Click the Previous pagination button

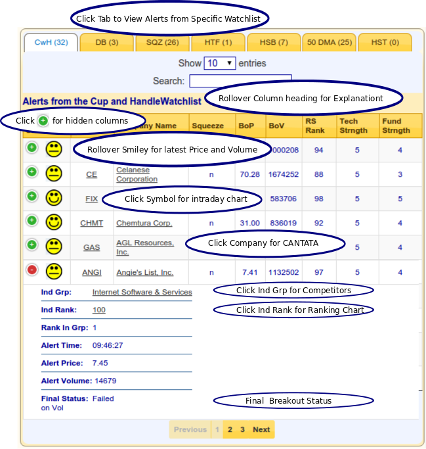[190, 429]
